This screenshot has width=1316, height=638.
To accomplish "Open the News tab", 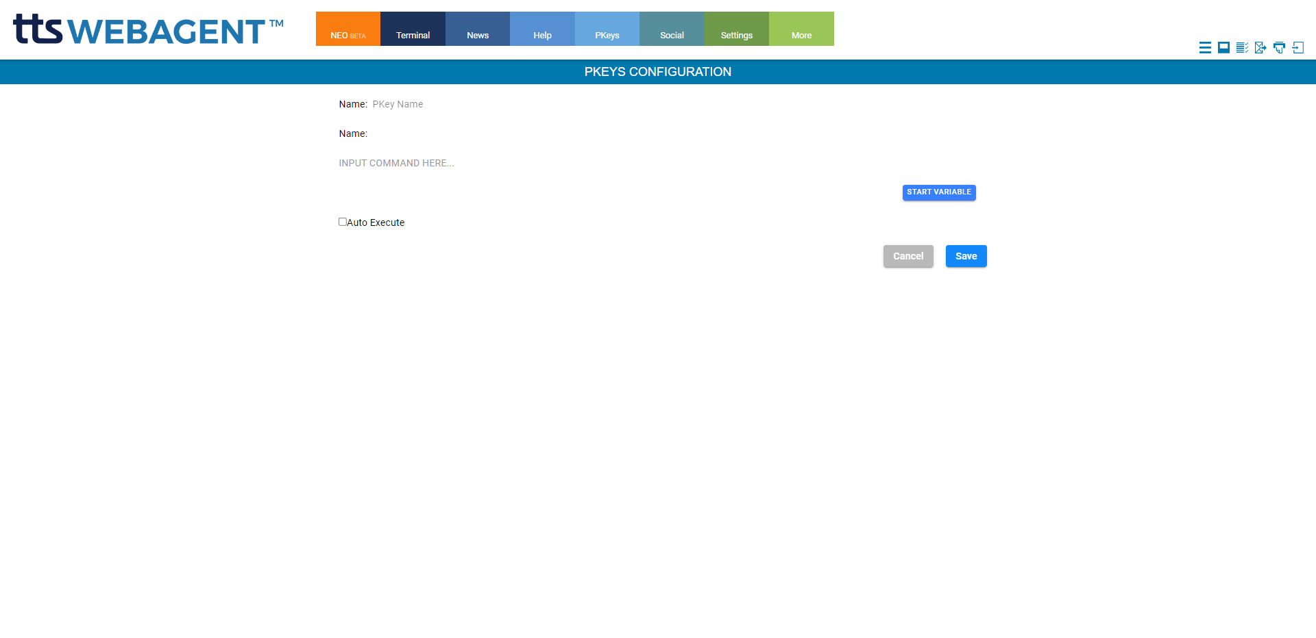I will coord(477,29).
